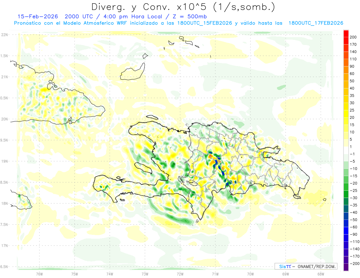
Task: Click the colorbar value label -25
Action: click(353, 190)
